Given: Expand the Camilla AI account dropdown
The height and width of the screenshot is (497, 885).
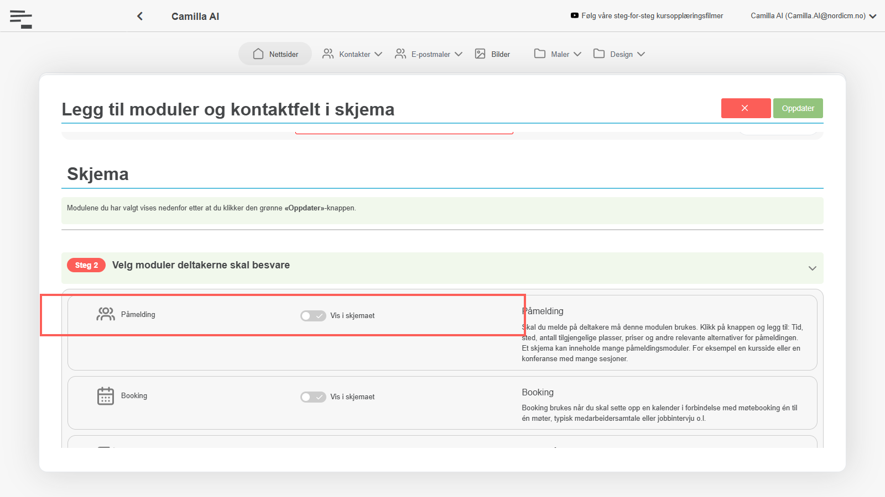Looking at the screenshot, I should [x=813, y=16].
